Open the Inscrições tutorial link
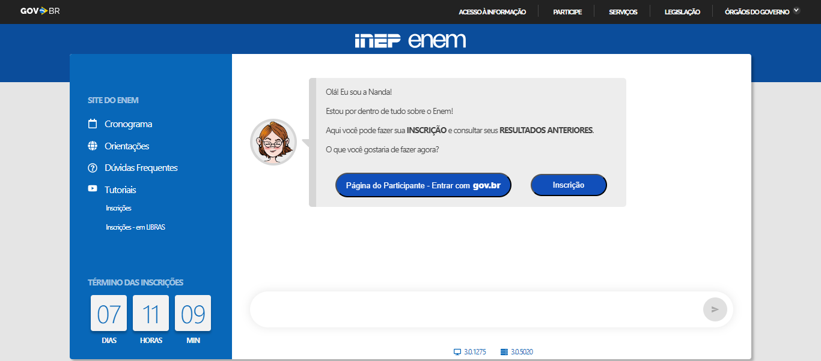Image resolution: width=821 pixels, height=361 pixels. coord(118,208)
